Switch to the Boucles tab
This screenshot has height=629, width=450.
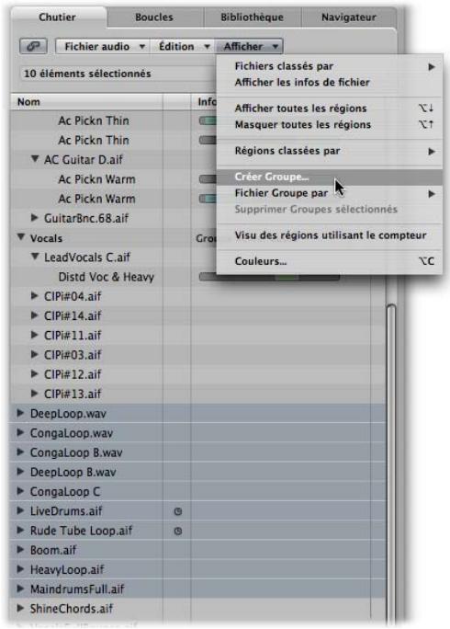154,17
